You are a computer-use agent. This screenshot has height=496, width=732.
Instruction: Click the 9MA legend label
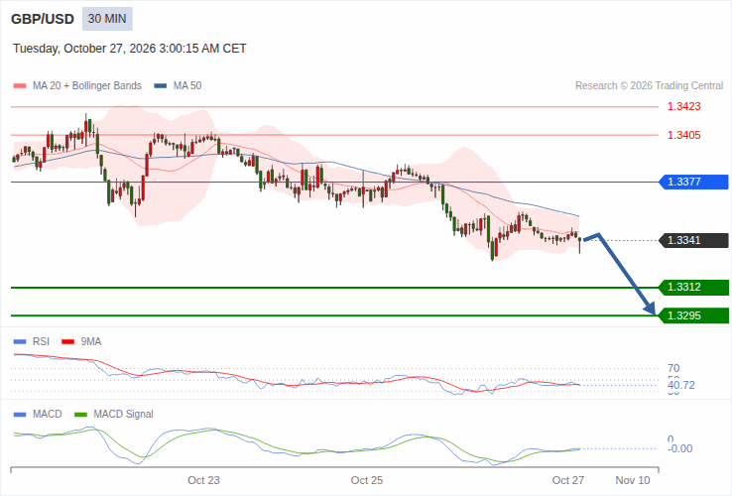click(91, 342)
